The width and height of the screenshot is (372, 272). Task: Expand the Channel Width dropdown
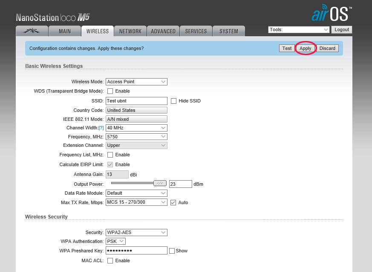pyautogui.click(x=136, y=128)
